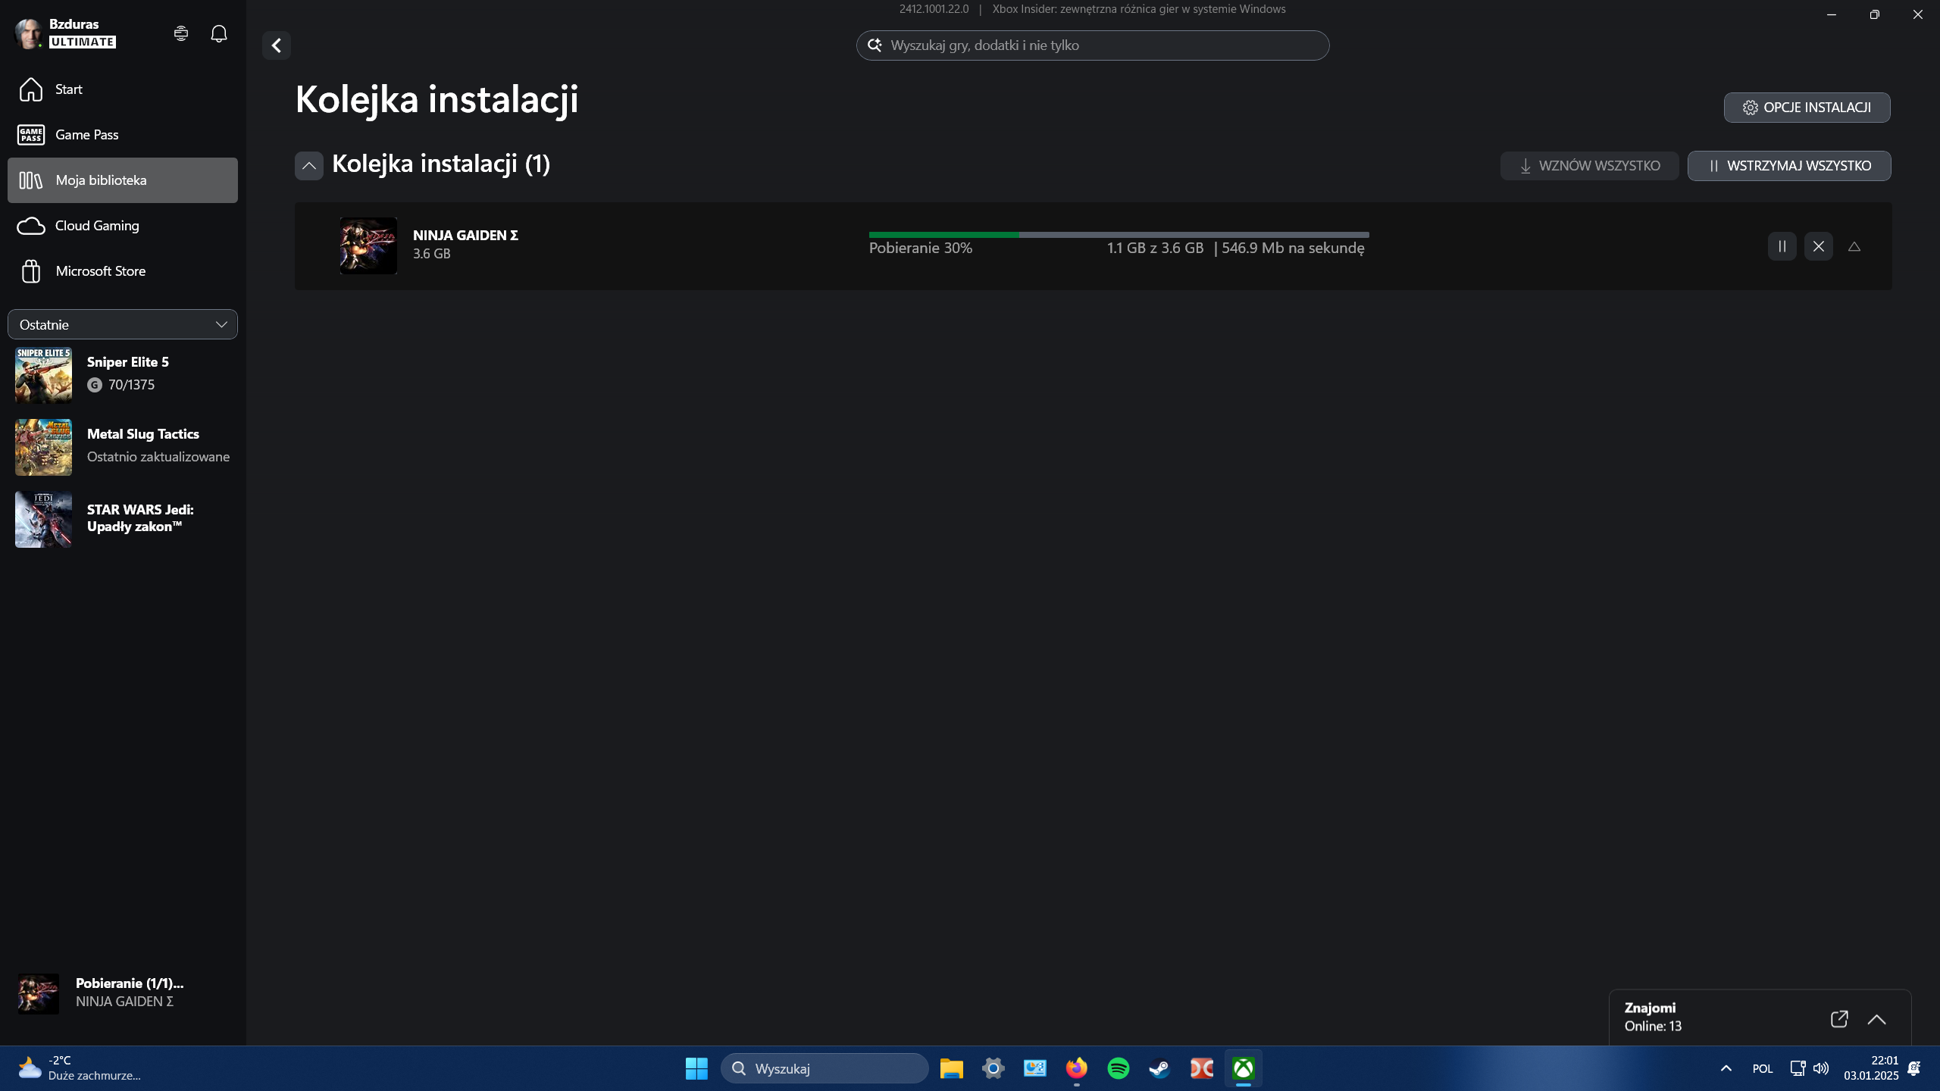The height and width of the screenshot is (1091, 1940).
Task: Click the 546.9 Mb na sekundę speed text
Action: tap(1293, 249)
